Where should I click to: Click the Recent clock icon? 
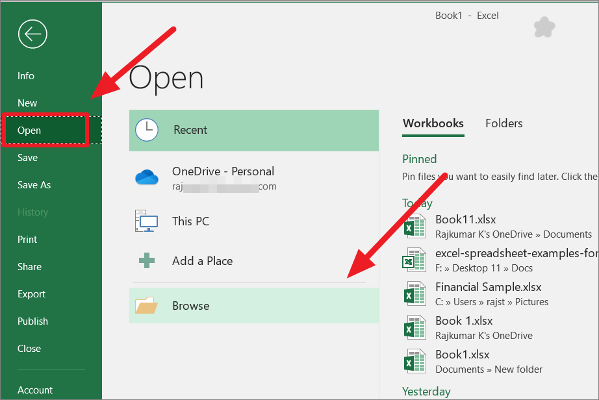click(147, 130)
